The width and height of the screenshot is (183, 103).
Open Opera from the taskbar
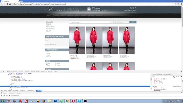(73, 101)
